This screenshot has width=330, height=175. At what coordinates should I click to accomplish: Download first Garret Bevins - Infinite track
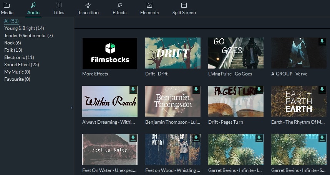pyautogui.click(x=259, y=138)
